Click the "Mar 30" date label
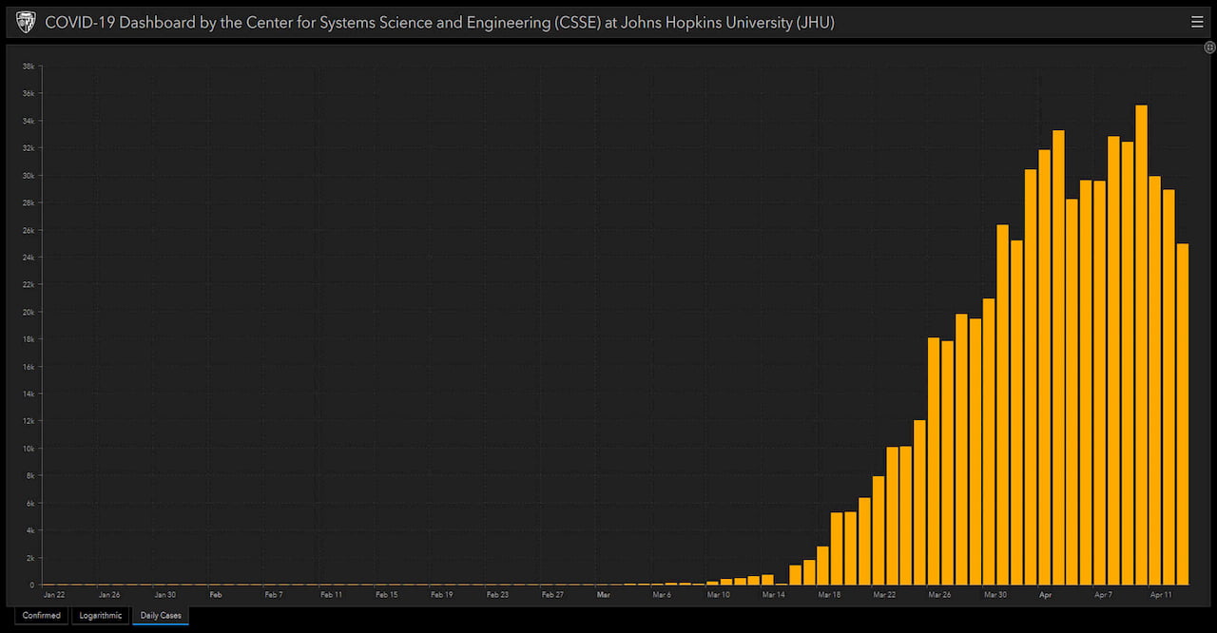This screenshot has width=1217, height=633. [x=995, y=595]
